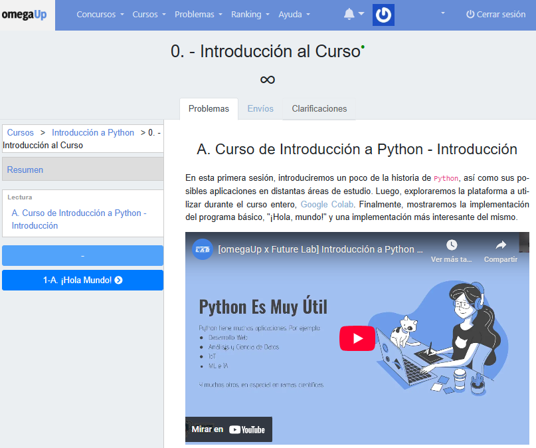Switch to the Problemas tab
The image size is (536, 448).
pyautogui.click(x=209, y=109)
